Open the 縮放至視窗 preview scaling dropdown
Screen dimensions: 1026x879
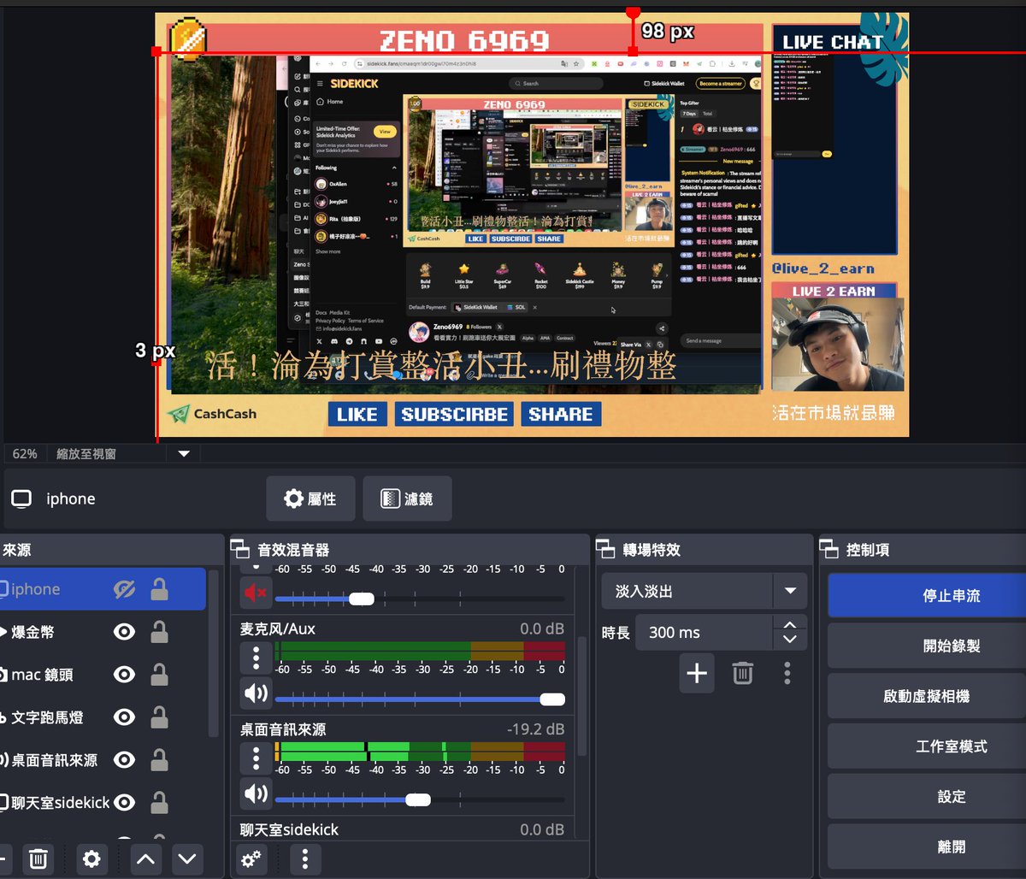(x=124, y=454)
